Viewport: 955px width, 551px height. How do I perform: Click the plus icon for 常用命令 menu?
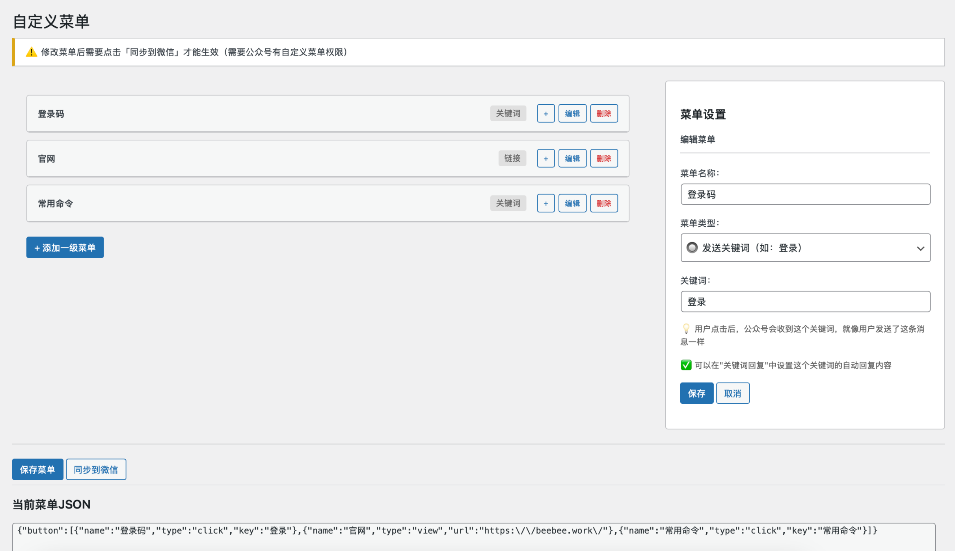(x=545, y=203)
